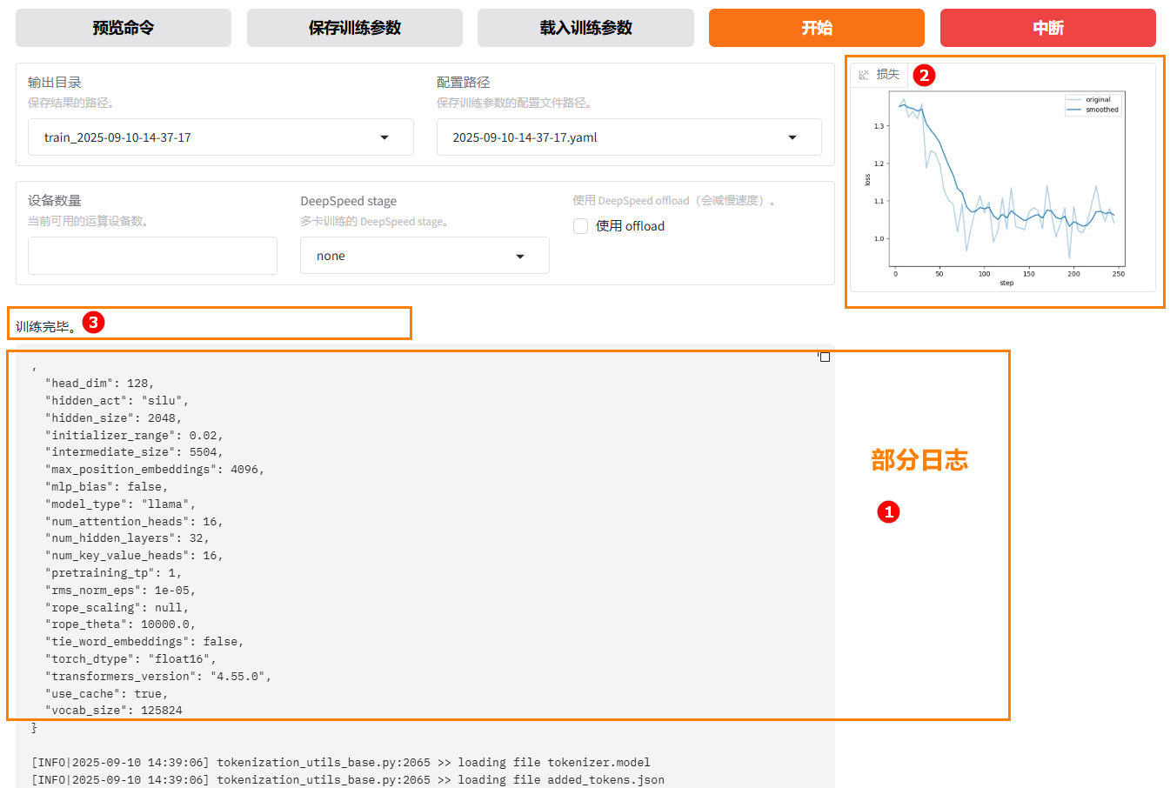The height and width of the screenshot is (788, 1170).
Task: Start training with the orange 开始 button
Action: 816,28
